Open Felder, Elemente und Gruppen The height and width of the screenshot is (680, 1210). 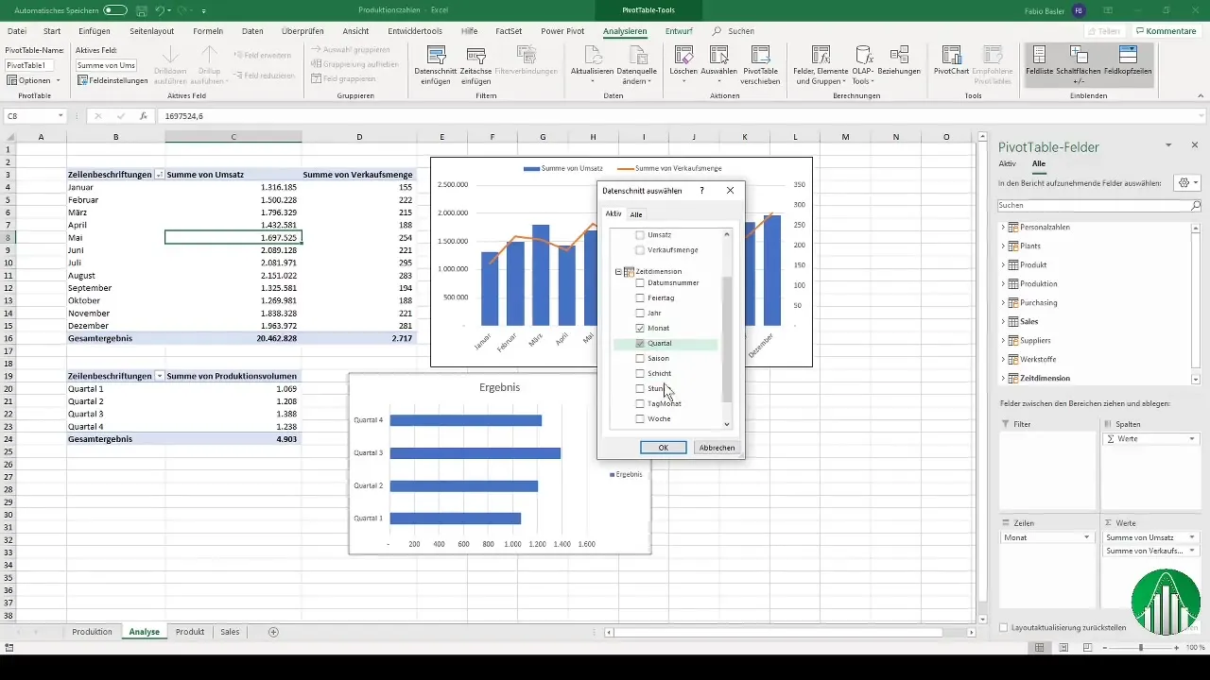821,64
